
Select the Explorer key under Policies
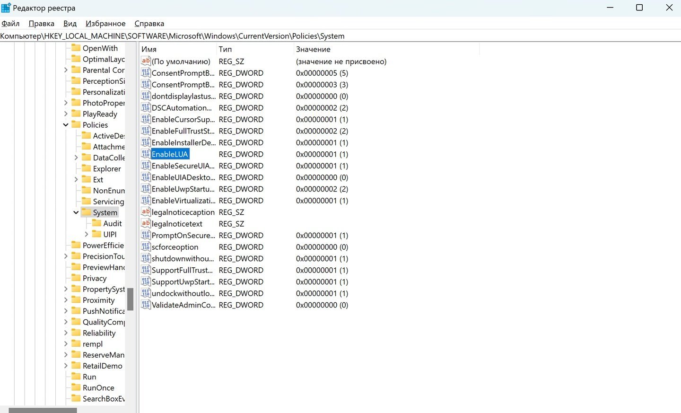coord(107,168)
